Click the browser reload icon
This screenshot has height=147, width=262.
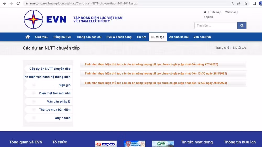click(18, 4)
